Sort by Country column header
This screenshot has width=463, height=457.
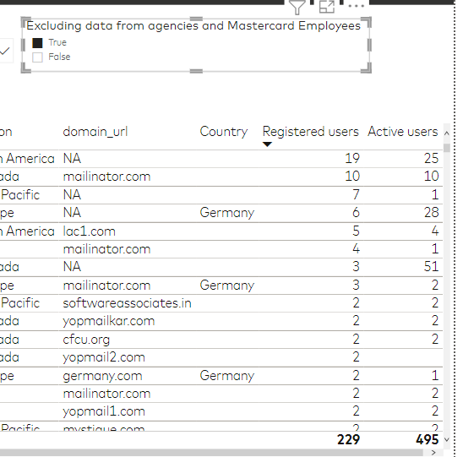(224, 132)
